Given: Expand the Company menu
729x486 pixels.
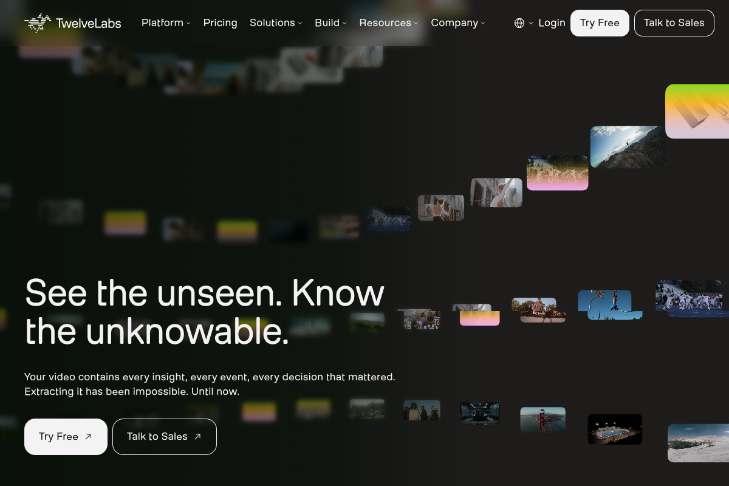Looking at the screenshot, I should (x=458, y=23).
